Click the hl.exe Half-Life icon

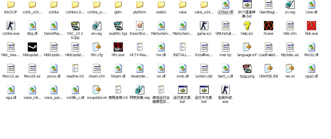coord(268,26)
